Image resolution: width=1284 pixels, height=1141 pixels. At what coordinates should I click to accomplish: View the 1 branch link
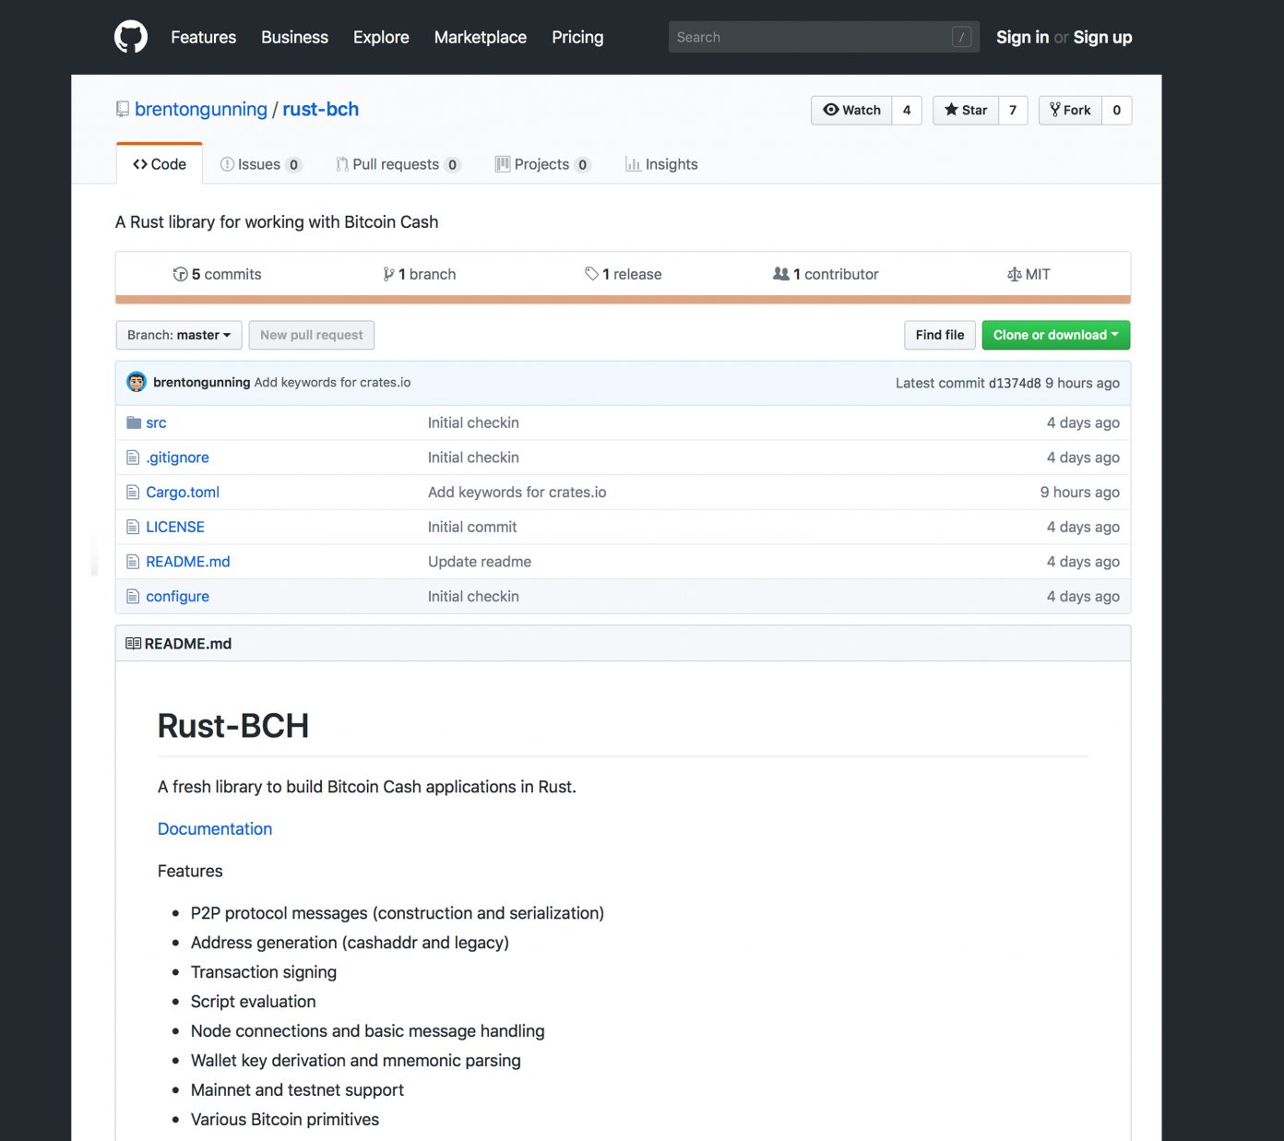[x=420, y=274]
